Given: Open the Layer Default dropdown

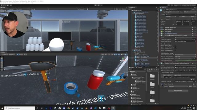Looking at the screenshot, I should point(190,12).
